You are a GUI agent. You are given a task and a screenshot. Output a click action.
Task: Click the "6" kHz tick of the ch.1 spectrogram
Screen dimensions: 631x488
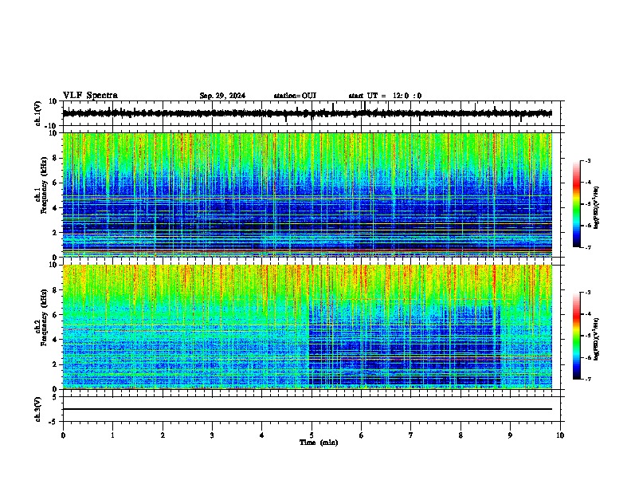(55, 183)
